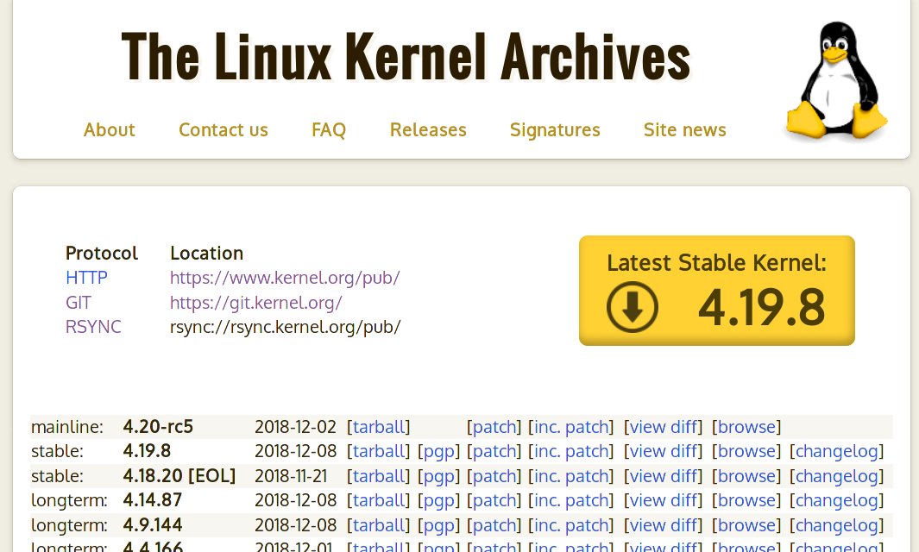Click version text 4.20-rc5
This screenshot has height=552, width=919.
click(x=158, y=427)
